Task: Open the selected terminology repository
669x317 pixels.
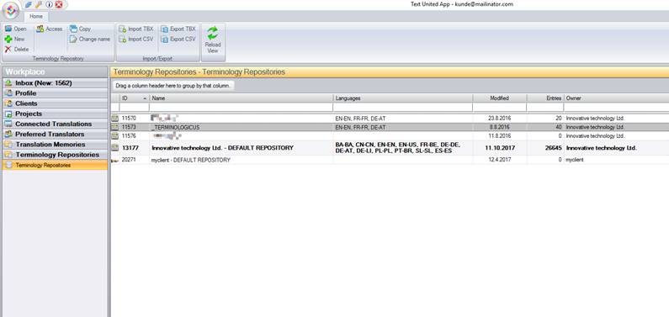Action: point(16,29)
